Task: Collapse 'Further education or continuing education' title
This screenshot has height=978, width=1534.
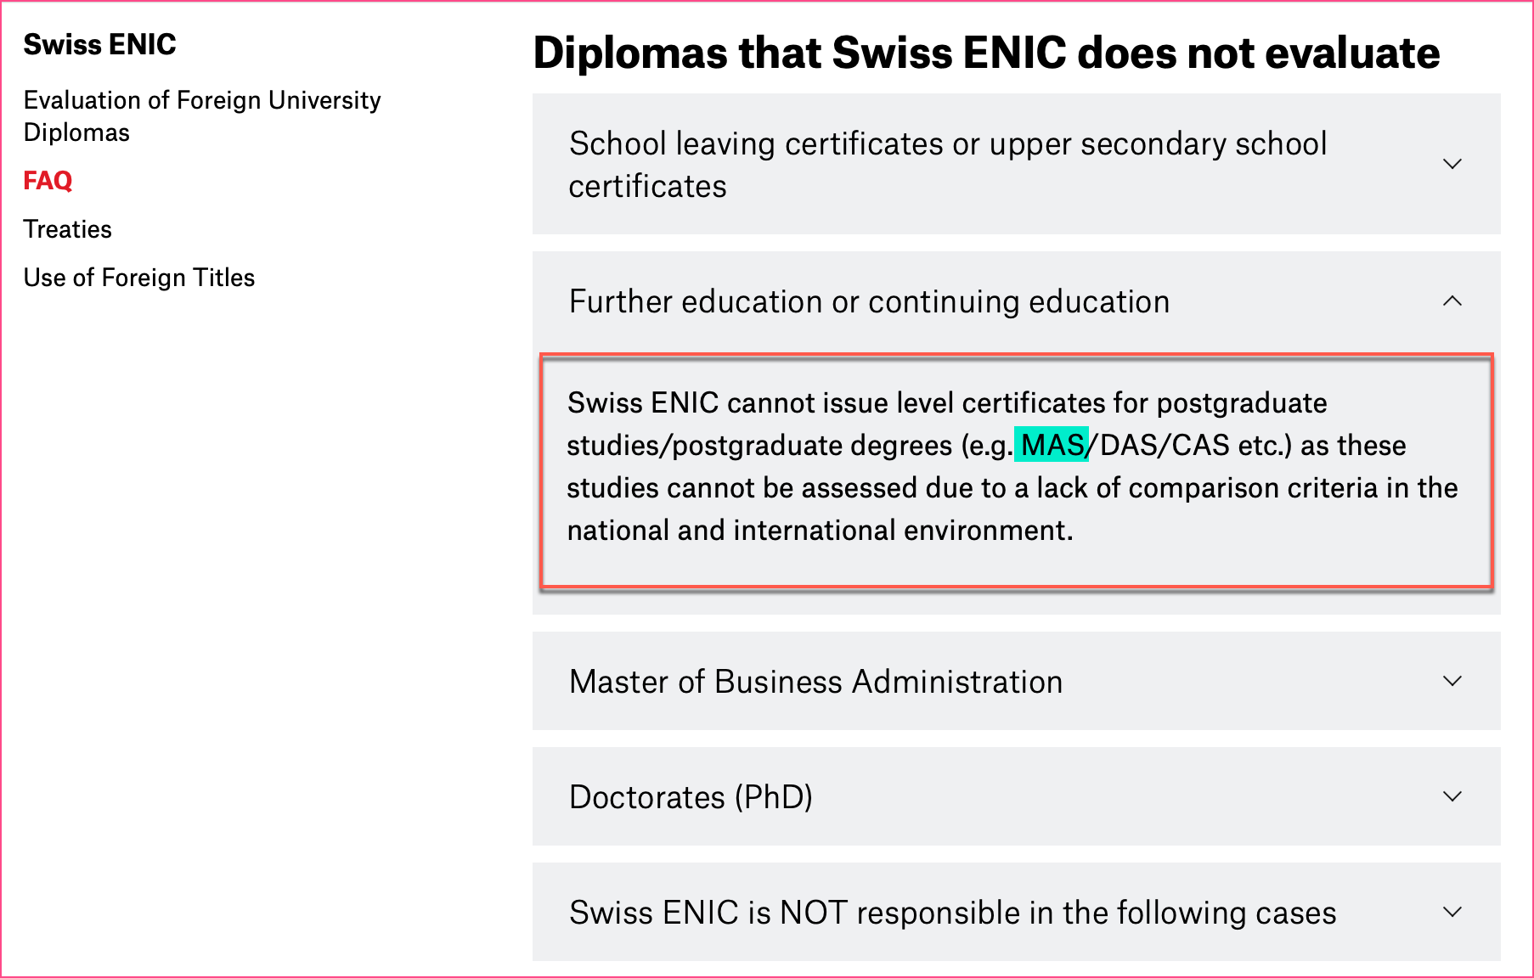Action: point(869,302)
